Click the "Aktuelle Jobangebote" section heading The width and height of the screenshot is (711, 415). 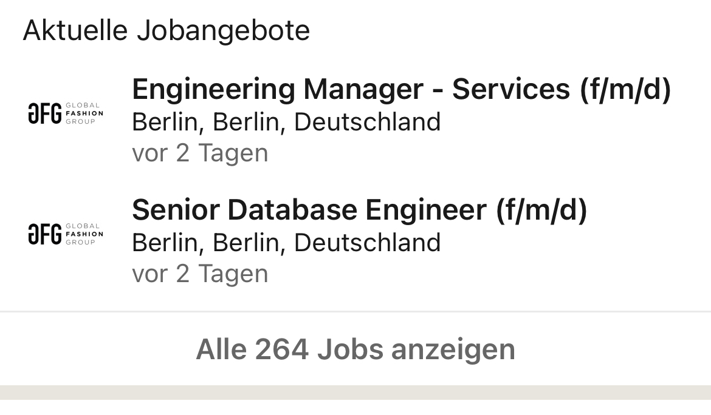pos(167,30)
